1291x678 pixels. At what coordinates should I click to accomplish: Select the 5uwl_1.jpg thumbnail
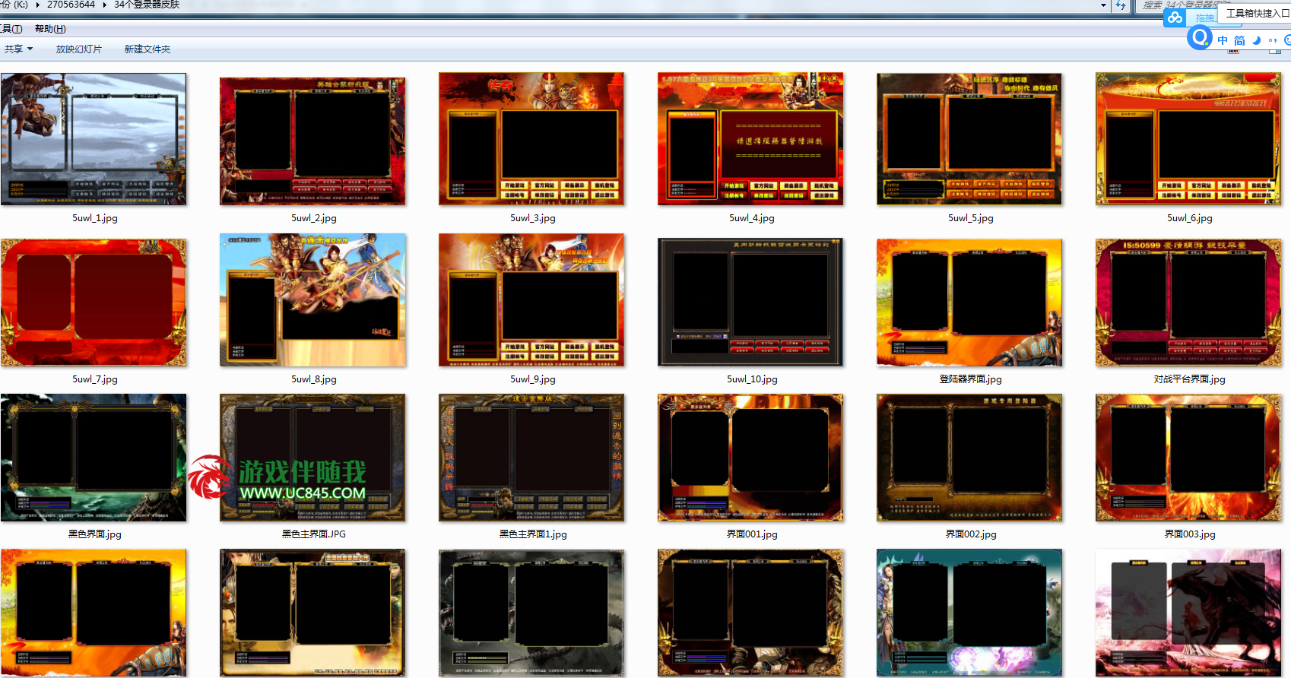94,139
